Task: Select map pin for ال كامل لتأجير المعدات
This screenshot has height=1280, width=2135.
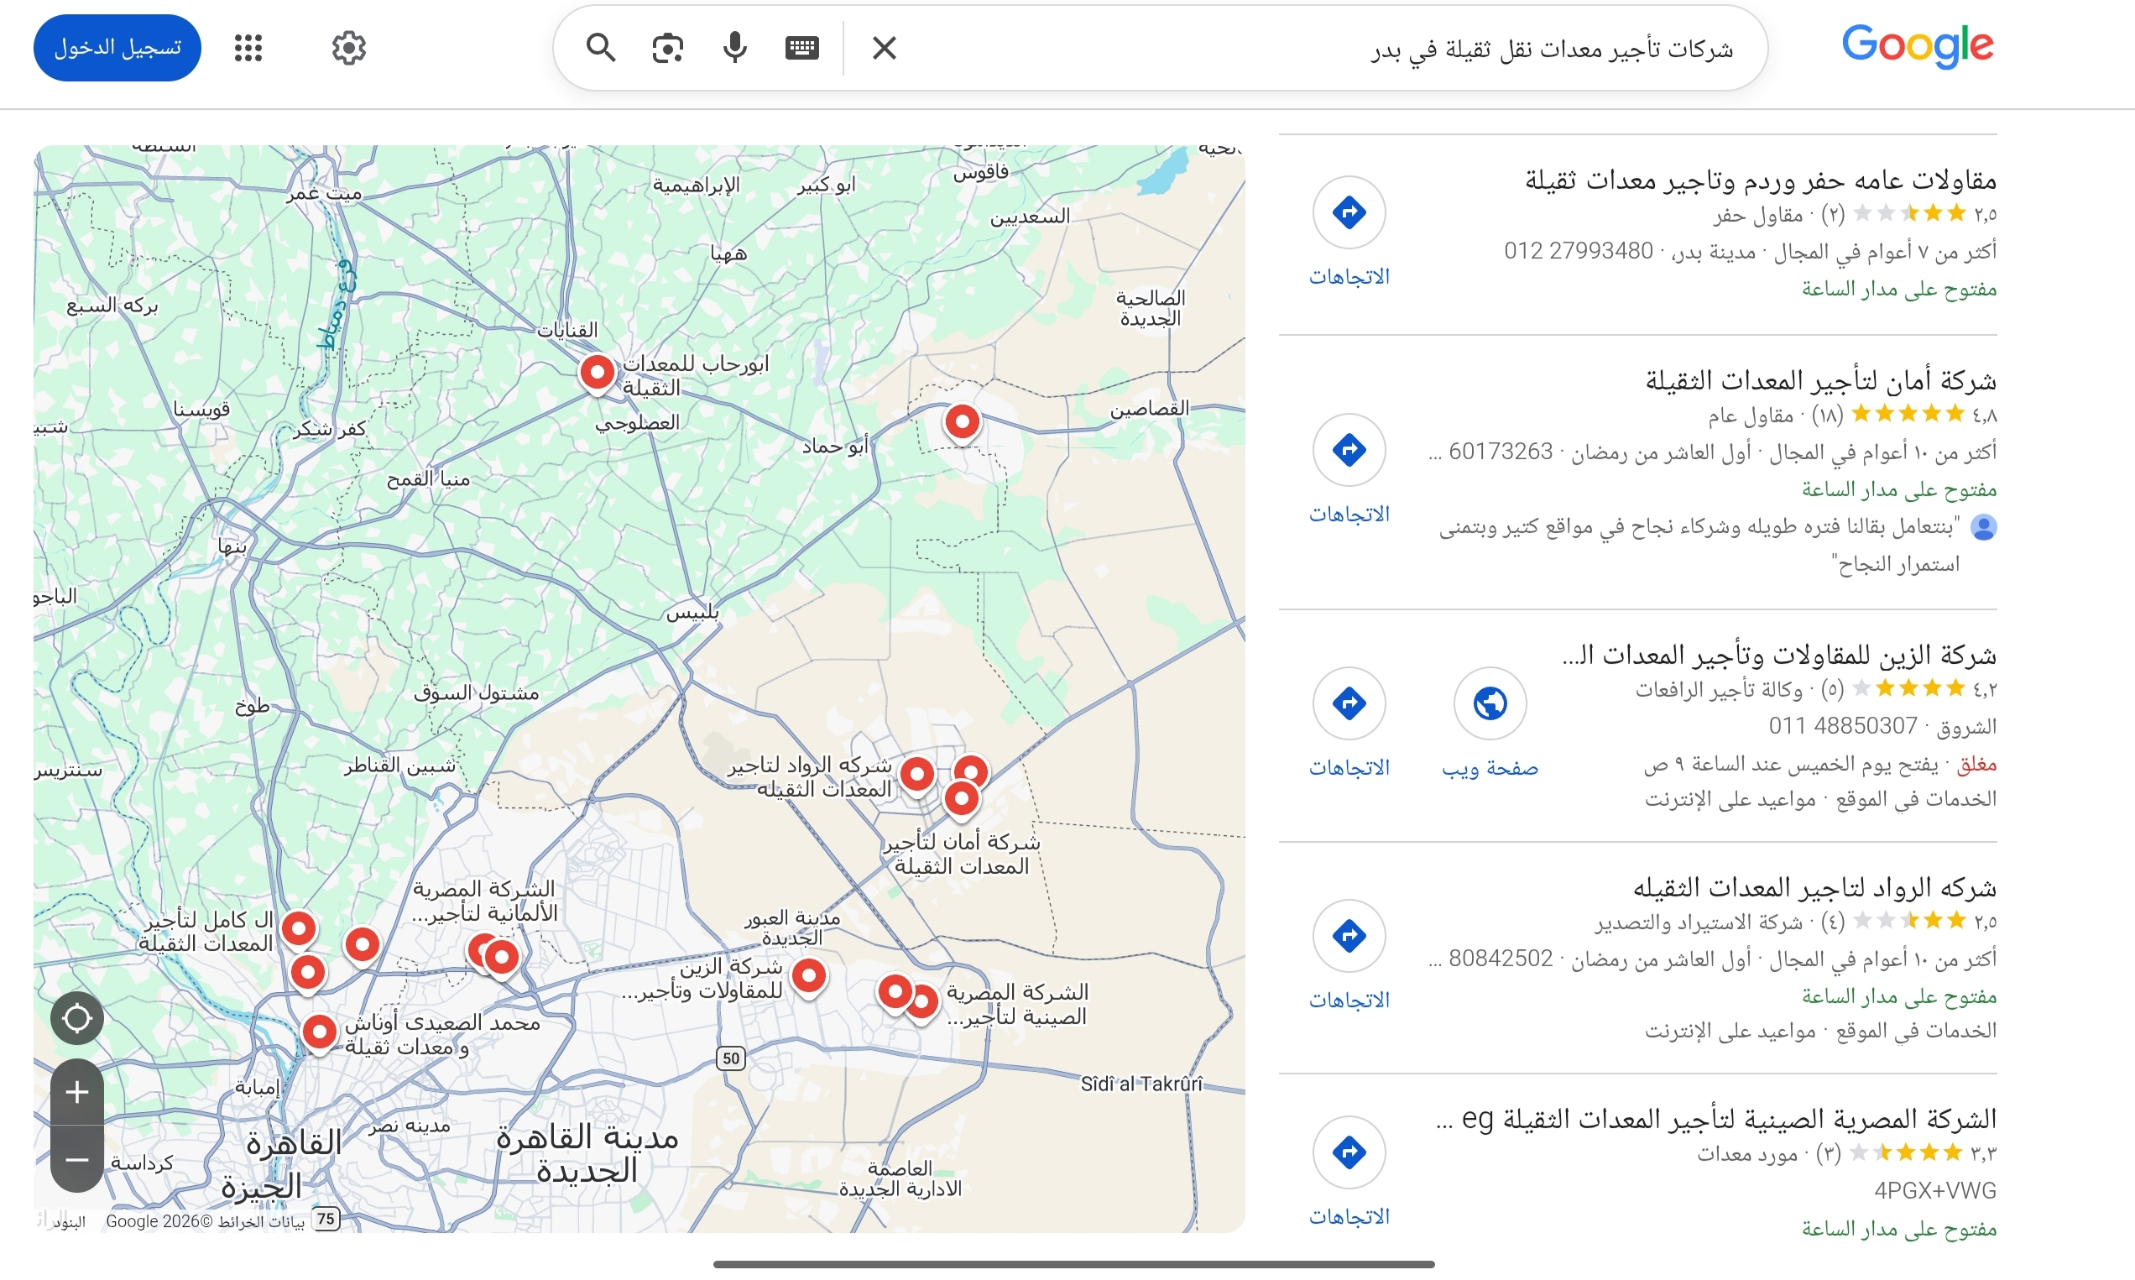Action: click(x=300, y=930)
